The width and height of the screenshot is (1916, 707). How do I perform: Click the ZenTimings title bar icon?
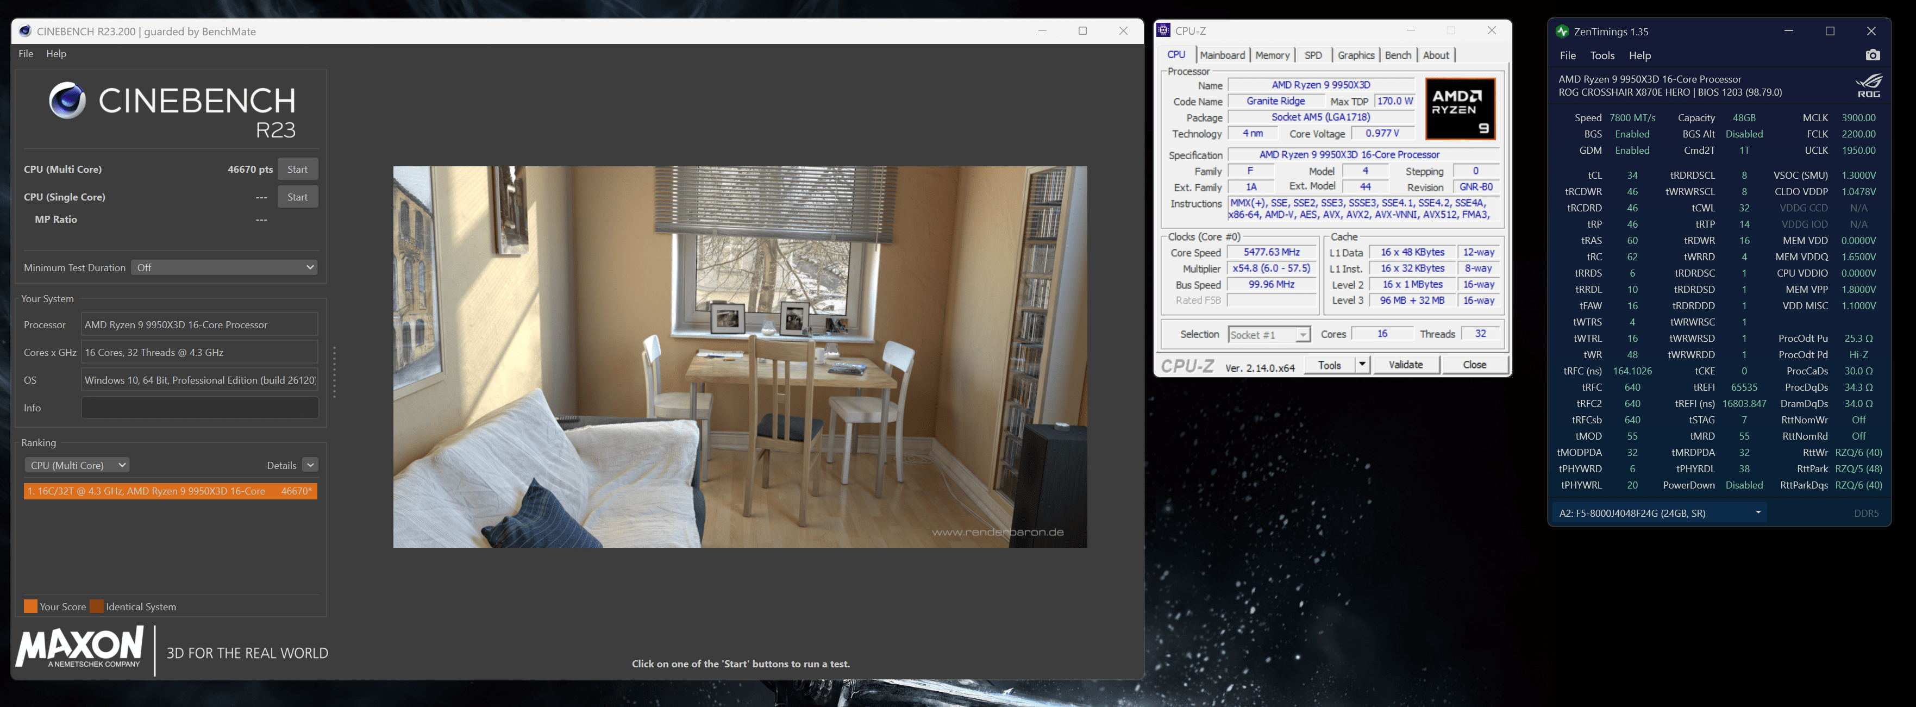click(x=1562, y=32)
